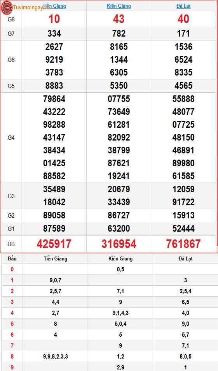Open the Đà Lạt link in the results header
The height and width of the screenshot is (371, 218).
[x=183, y=6]
